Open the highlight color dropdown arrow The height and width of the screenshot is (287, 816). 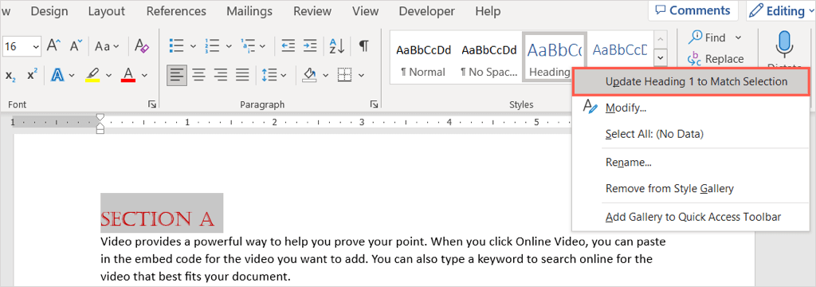point(108,76)
